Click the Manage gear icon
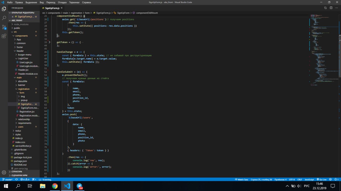Screen dimensions: 341x191 (x=4, y=172)
